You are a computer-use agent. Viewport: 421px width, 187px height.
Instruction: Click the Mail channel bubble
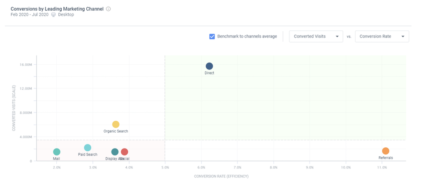(x=57, y=152)
